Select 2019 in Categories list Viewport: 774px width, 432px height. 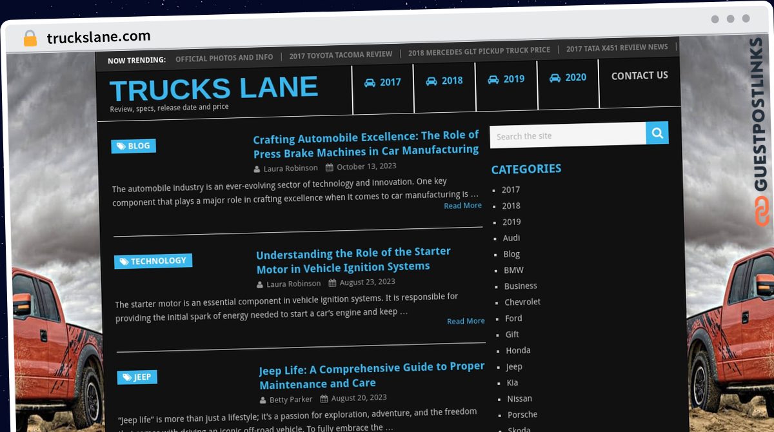[x=511, y=222]
